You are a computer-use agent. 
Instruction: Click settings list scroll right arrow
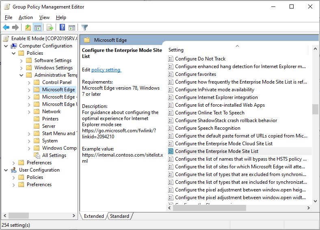pos(308,208)
